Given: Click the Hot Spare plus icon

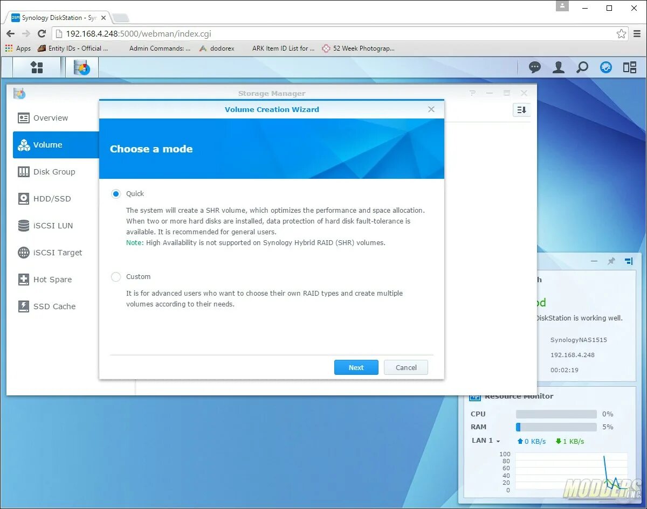Looking at the screenshot, I should pos(24,280).
